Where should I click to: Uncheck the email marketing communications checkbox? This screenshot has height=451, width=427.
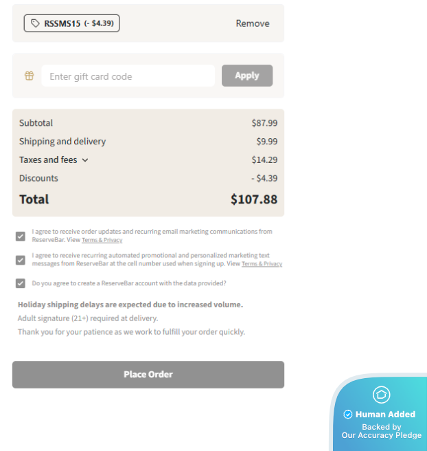[21, 236]
